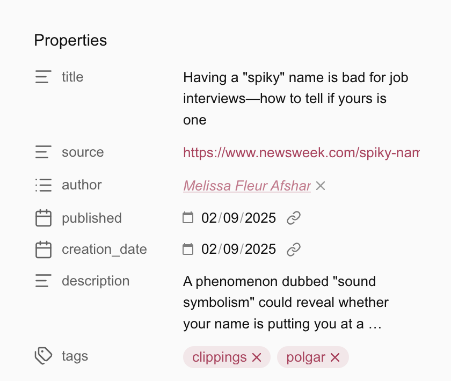Click the source property type icon
The height and width of the screenshot is (381, 451).
tap(43, 152)
